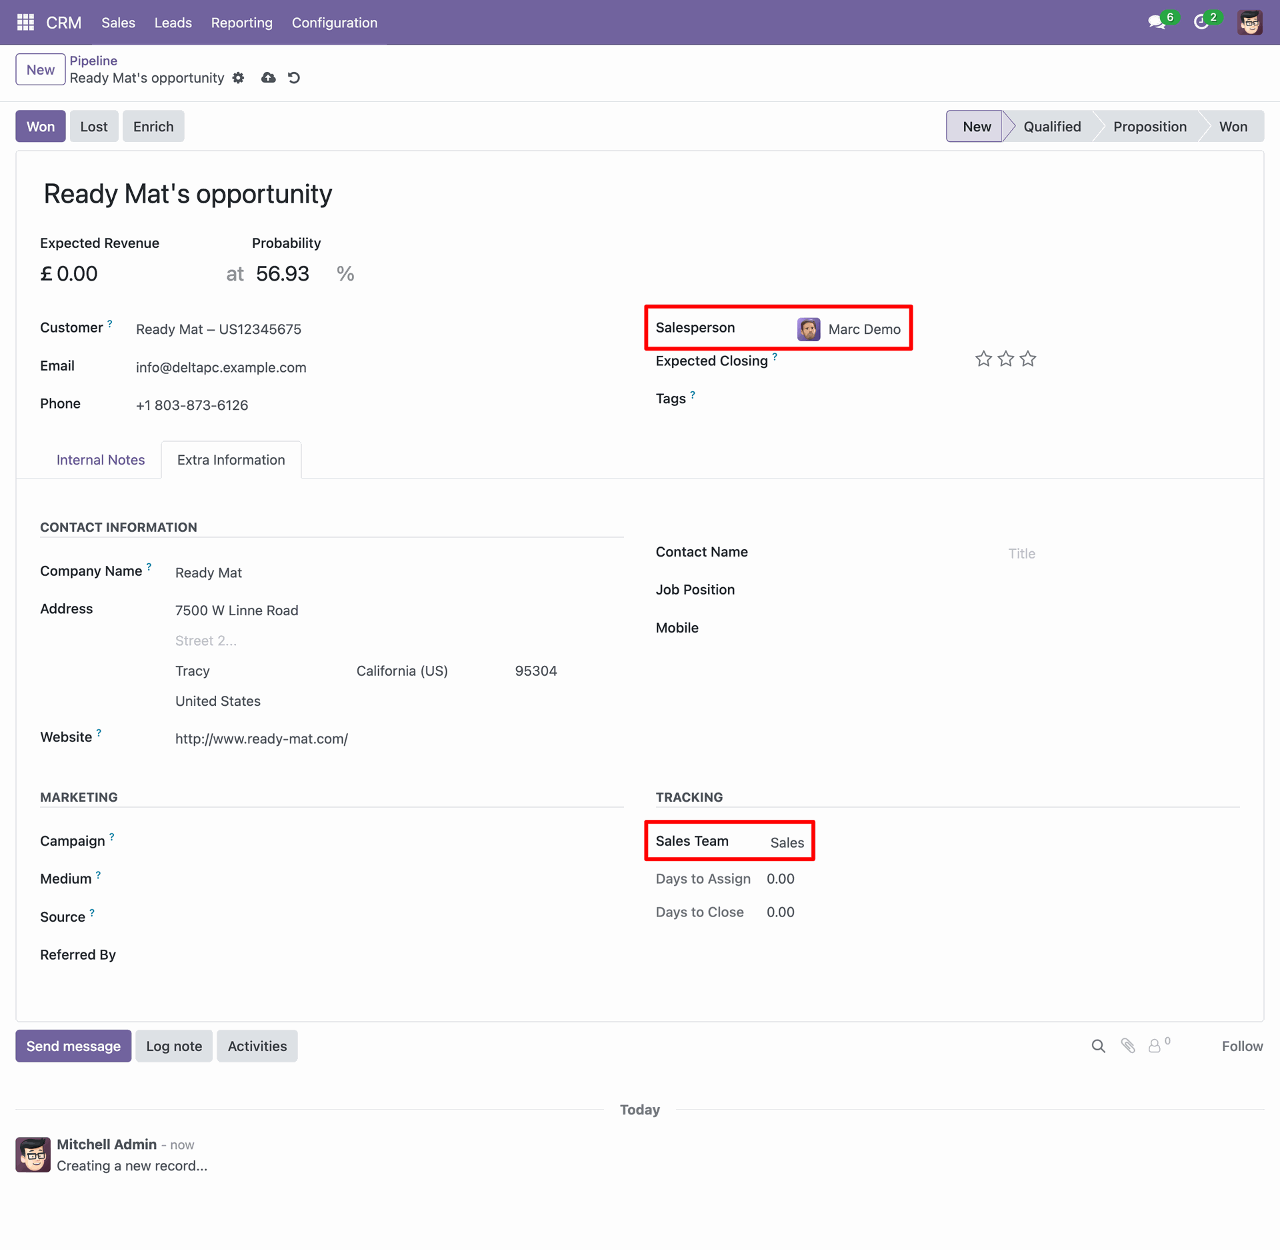Mark opportunity as Won button

[x=41, y=127]
